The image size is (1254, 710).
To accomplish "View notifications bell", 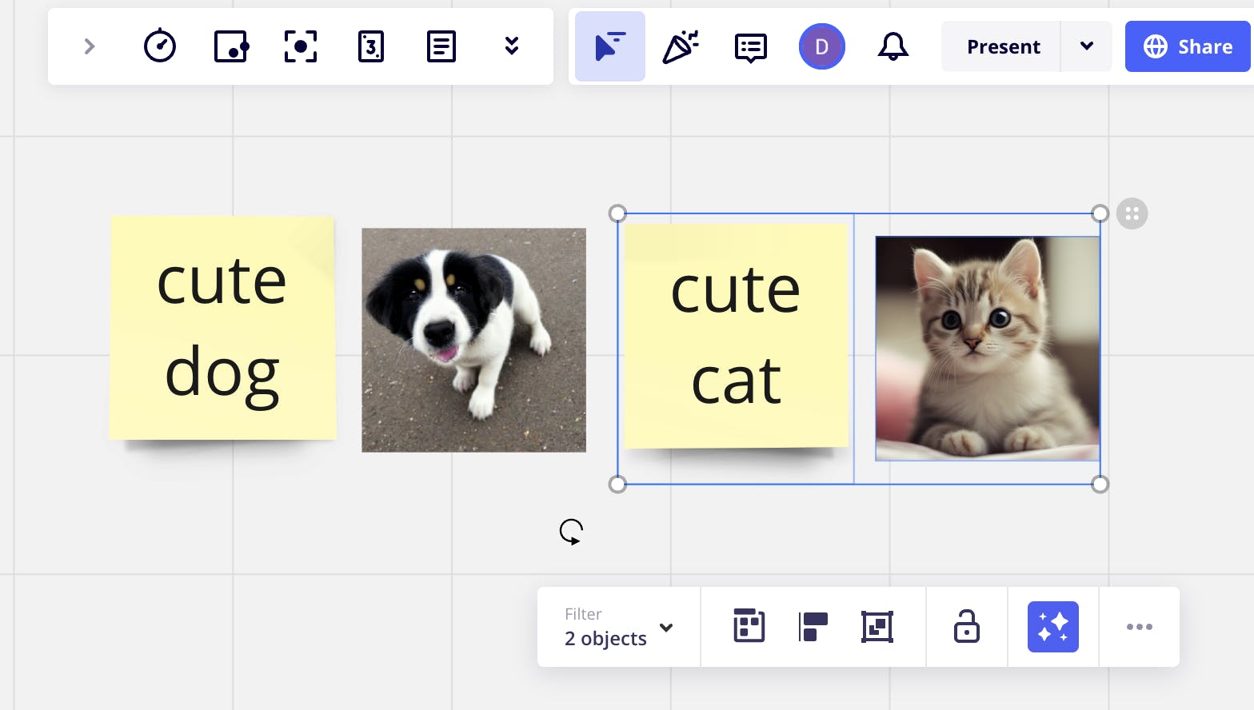I will click(893, 46).
